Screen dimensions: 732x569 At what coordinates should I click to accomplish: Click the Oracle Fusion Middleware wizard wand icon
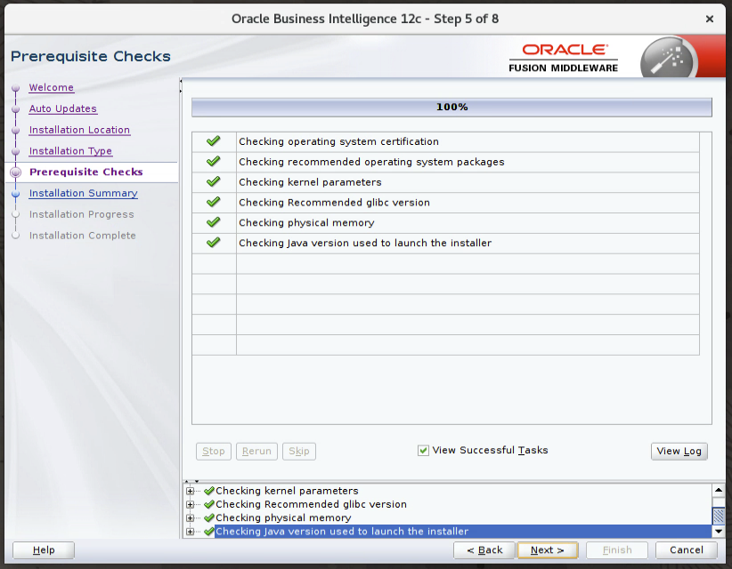669,59
